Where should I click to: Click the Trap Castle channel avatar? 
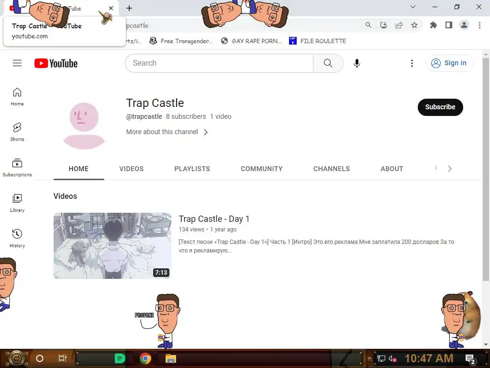click(84, 126)
